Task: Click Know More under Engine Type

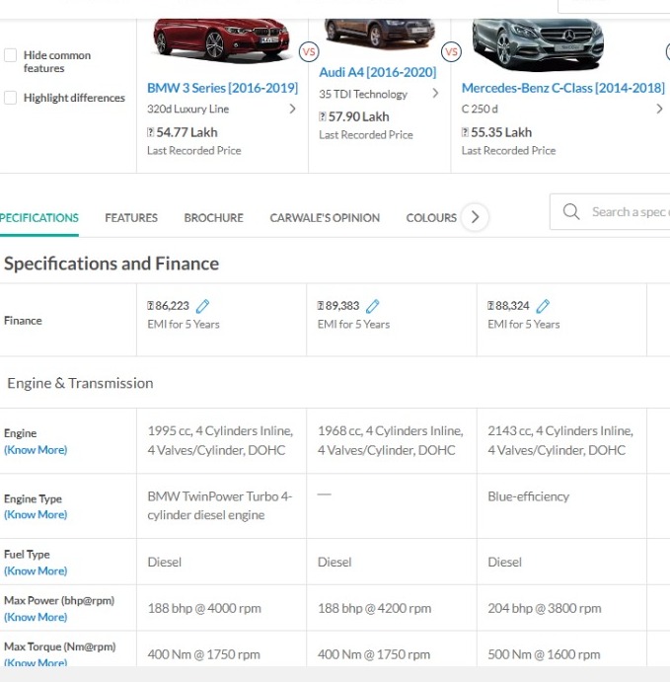Action: [x=36, y=514]
